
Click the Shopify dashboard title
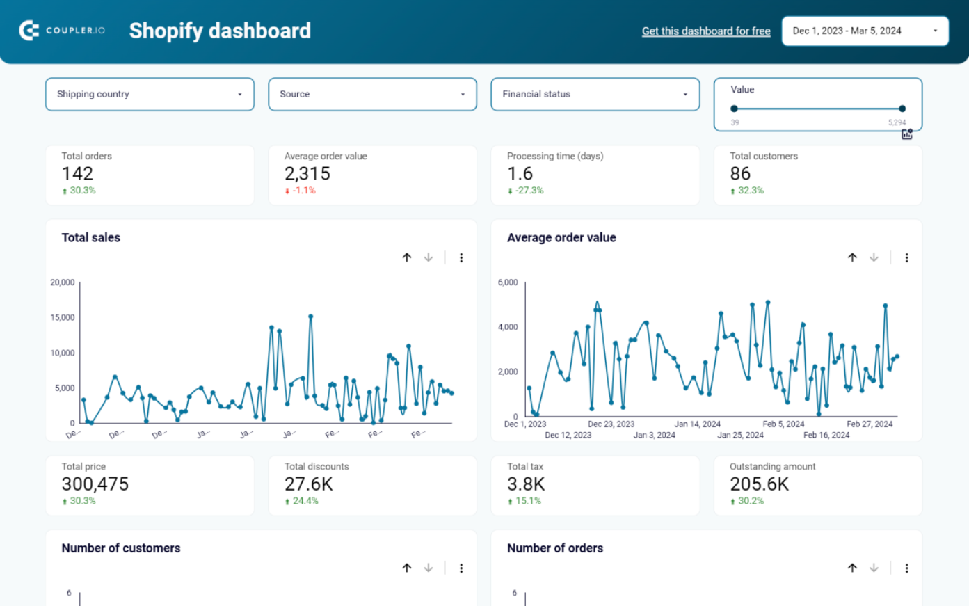click(220, 31)
